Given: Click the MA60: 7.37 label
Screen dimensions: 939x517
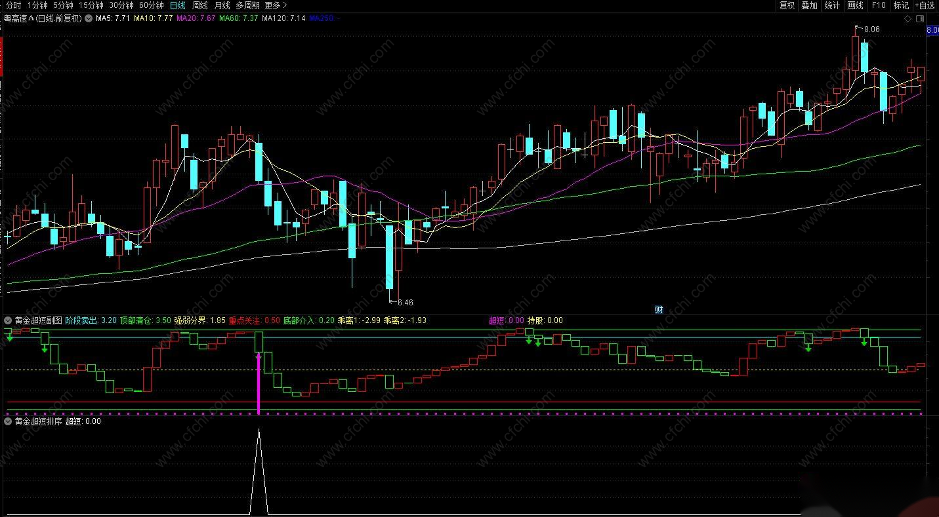Looking at the screenshot, I should [x=238, y=18].
